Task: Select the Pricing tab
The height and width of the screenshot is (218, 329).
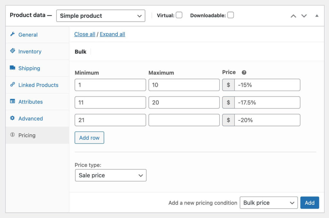Action: [37, 135]
